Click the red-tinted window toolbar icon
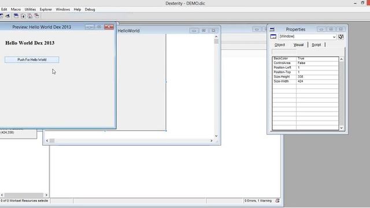The image size is (370, 208). pos(36,16)
